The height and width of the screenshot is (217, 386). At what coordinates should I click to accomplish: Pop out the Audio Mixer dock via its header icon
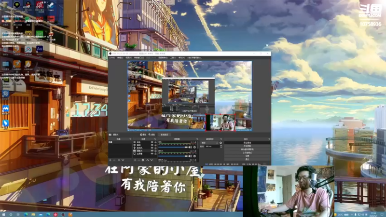pyautogui.click(x=197, y=139)
